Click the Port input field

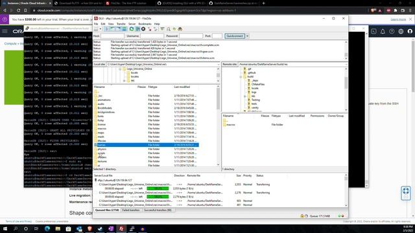tap(217, 36)
